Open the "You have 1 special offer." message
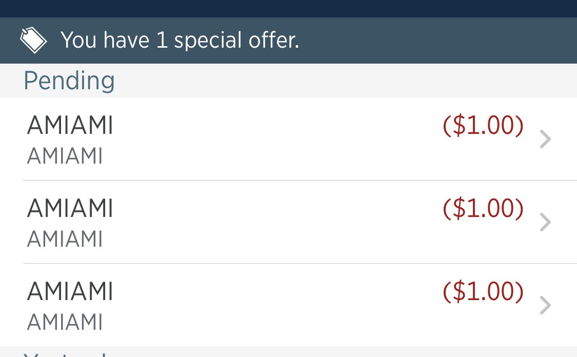 [180, 41]
